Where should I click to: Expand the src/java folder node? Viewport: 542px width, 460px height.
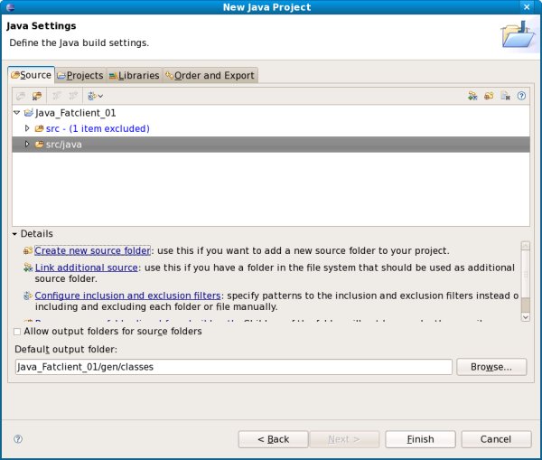pos(27,144)
